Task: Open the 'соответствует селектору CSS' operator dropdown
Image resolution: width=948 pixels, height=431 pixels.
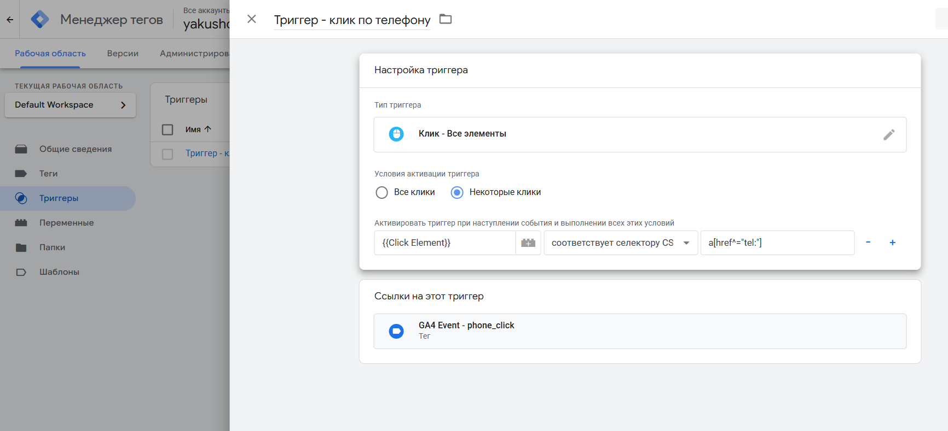Action: click(x=620, y=243)
